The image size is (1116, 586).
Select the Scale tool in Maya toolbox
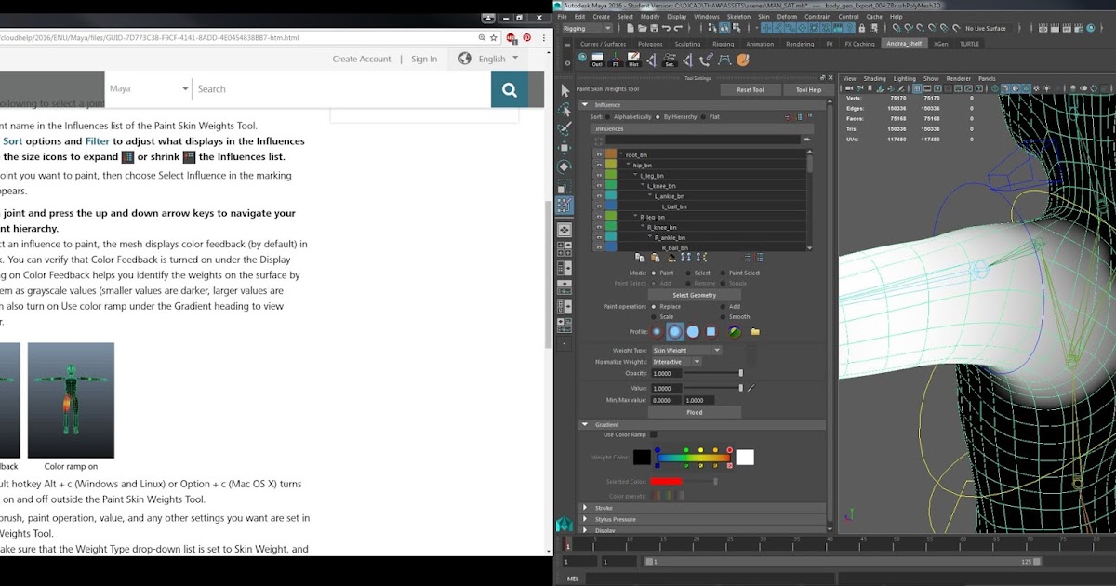(564, 186)
